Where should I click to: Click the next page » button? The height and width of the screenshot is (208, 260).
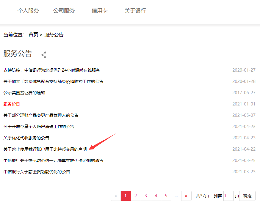point(187,196)
